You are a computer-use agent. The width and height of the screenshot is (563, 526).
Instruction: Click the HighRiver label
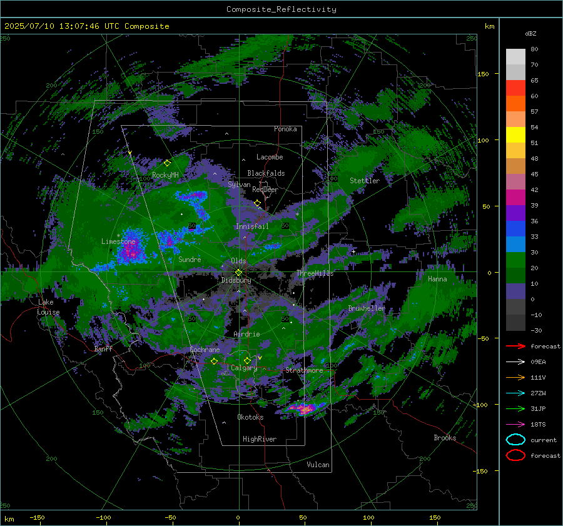click(x=260, y=439)
